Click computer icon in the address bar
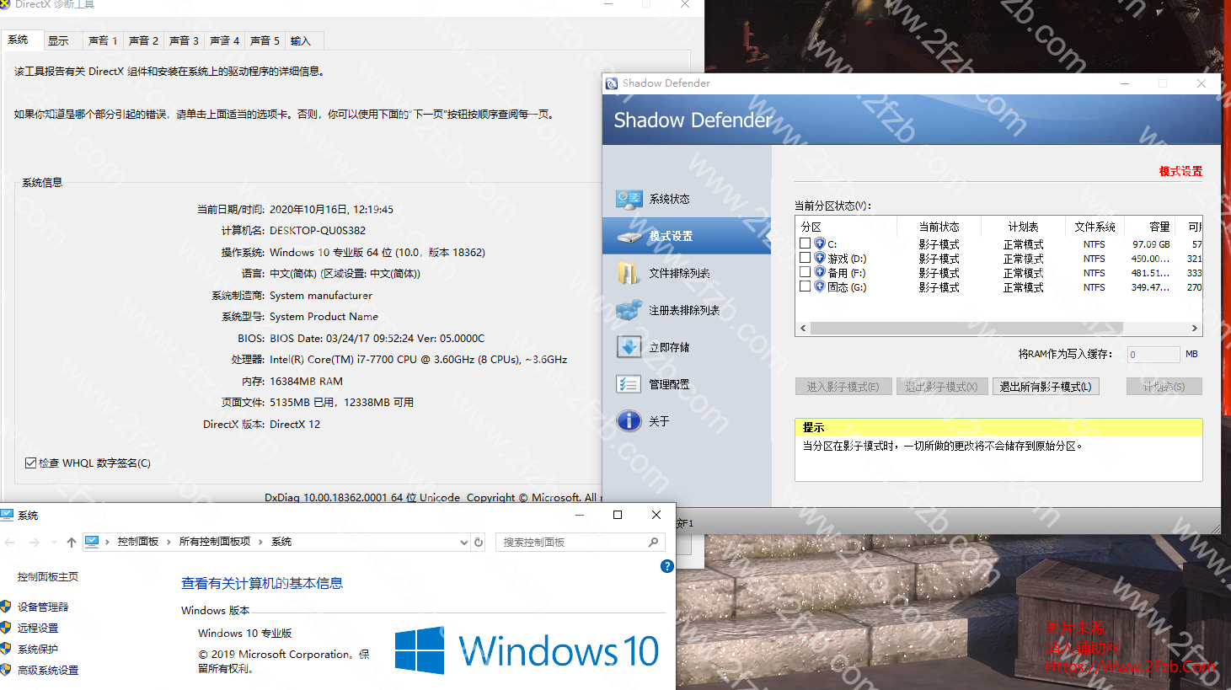Screen dimensions: 1231x690 (x=93, y=542)
